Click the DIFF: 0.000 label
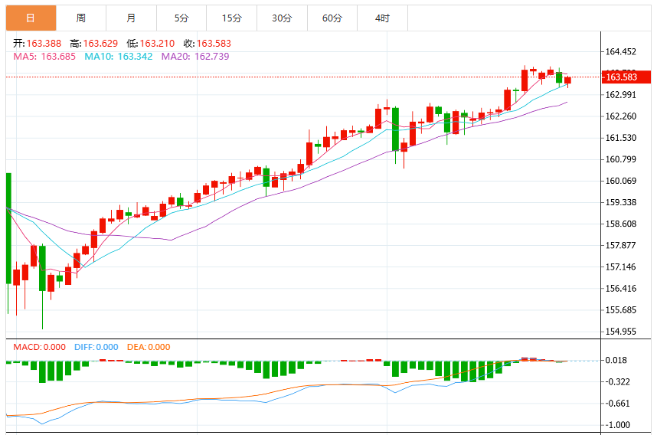 tap(96, 347)
